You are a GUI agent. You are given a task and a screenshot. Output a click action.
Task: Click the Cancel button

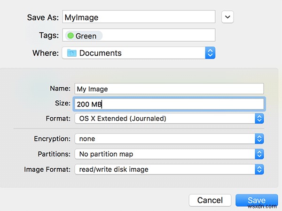click(x=210, y=200)
